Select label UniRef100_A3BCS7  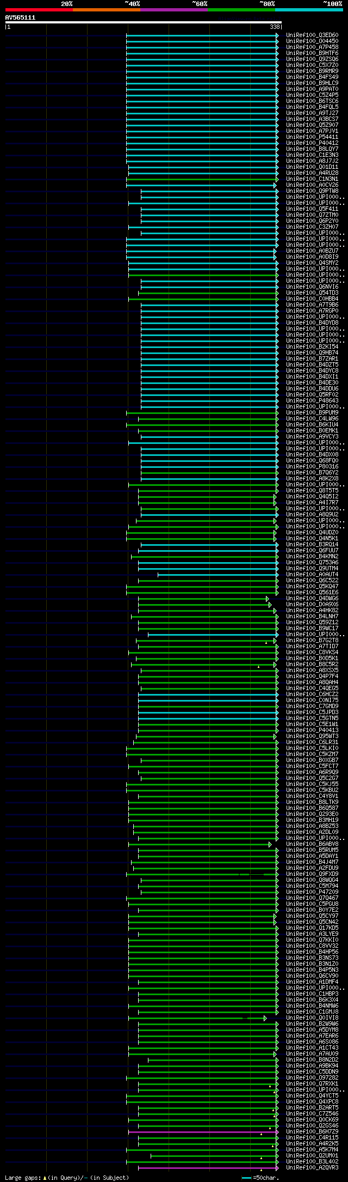[x=312, y=119]
